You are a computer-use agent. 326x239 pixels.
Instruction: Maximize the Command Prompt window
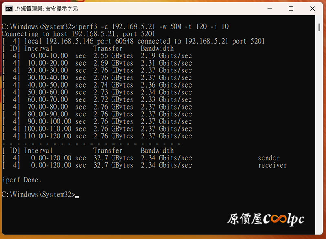coord(291,9)
